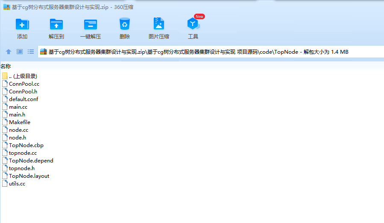Click the 添加 (Add) toolbar icon
384x223 pixels.
[22, 24]
